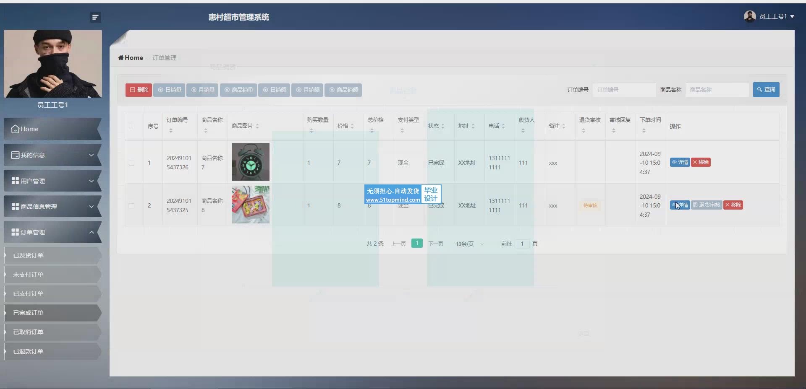The height and width of the screenshot is (389, 806).
Task: Expand the 商品信息管理 sidebar menu
Action: (52, 207)
